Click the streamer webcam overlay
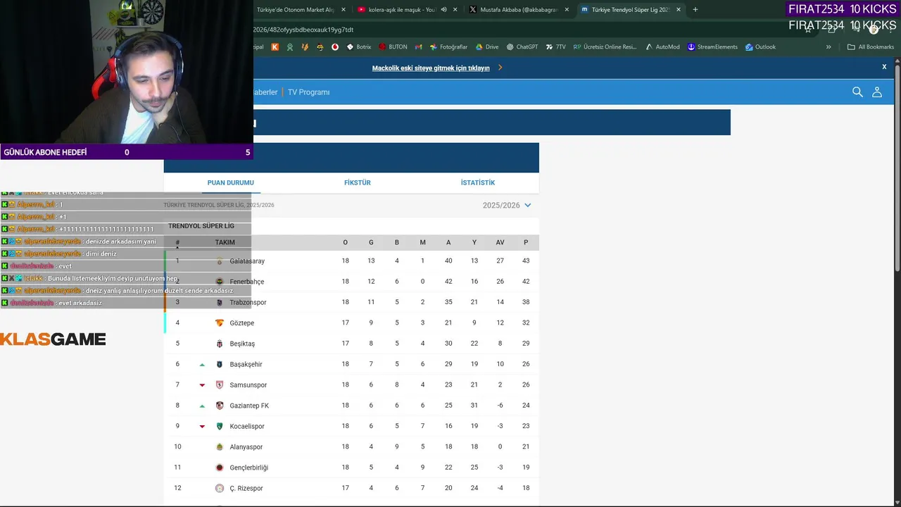901x507 pixels. 127,72
